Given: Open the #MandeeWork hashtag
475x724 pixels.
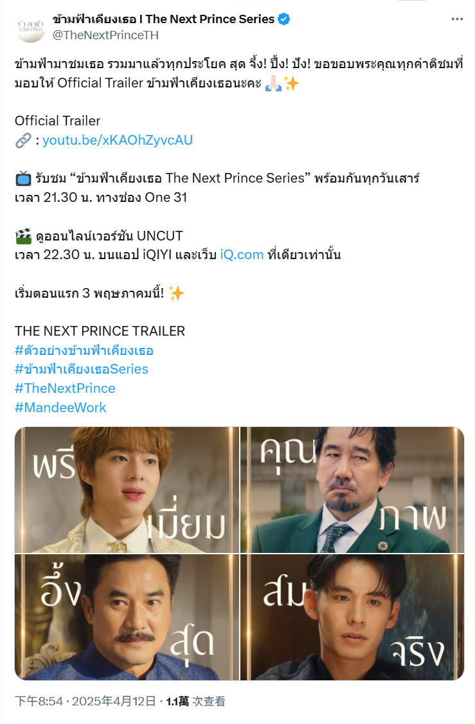Looking at the screenshot, I should pyautogui.click(x=60, y=407).
